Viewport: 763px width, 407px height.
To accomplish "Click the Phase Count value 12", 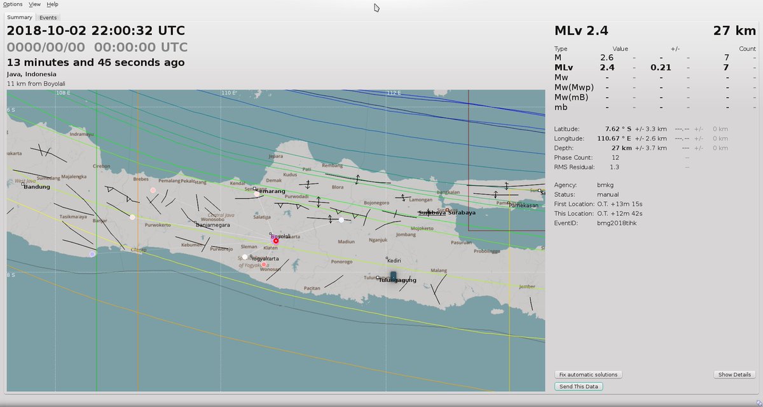I will [x=615, y=157].
